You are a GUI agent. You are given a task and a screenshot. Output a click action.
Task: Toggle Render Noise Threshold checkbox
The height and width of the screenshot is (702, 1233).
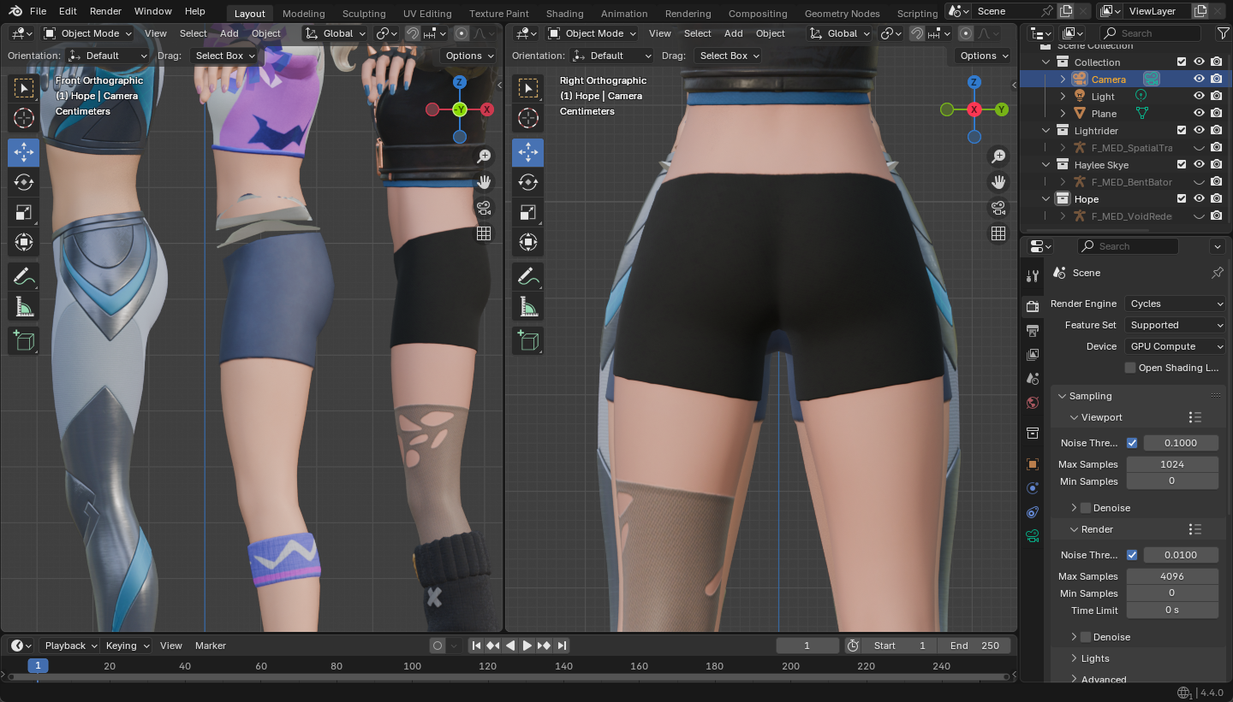click(x=1132, y=555)
